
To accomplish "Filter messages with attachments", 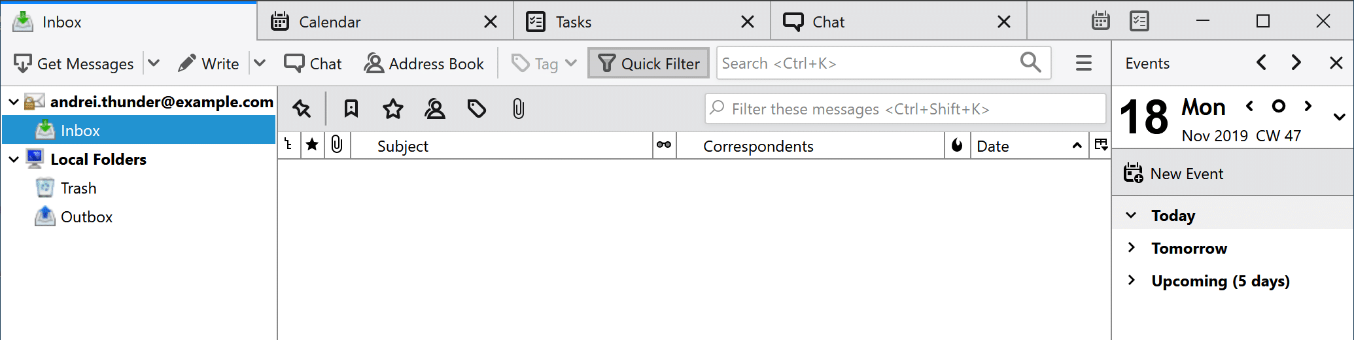I will click(x=518, y=109).
